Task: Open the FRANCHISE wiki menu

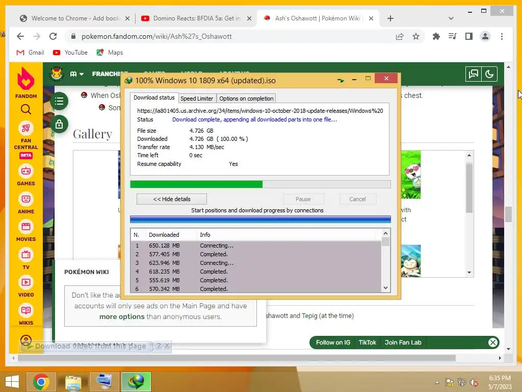Action: 110,74
